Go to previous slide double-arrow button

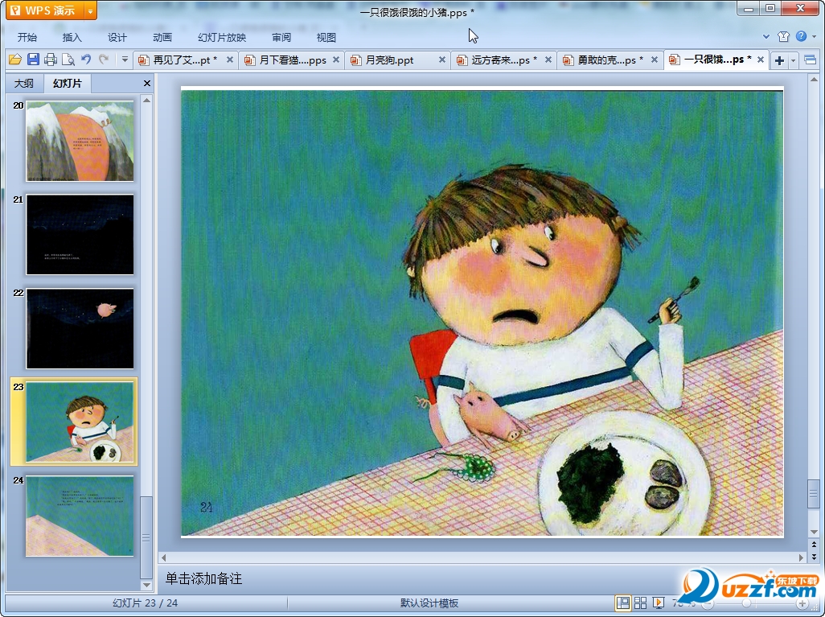(814, 545)
